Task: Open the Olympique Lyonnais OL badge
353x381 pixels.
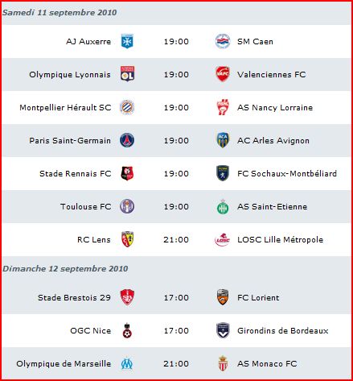Action: 127,74
